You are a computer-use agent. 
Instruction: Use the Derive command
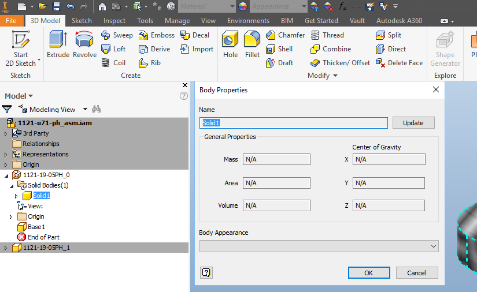tap(154, 49)
